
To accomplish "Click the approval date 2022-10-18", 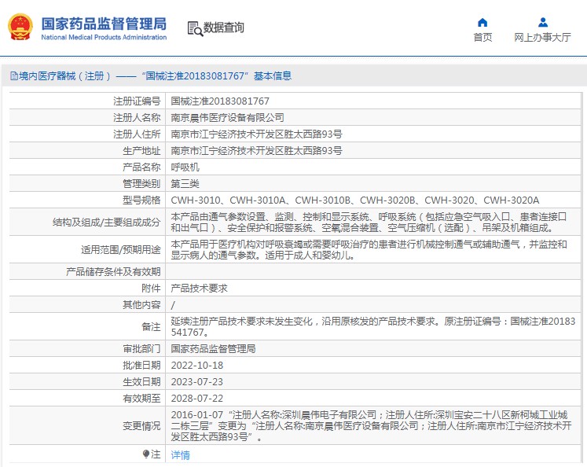I will 197,366.
